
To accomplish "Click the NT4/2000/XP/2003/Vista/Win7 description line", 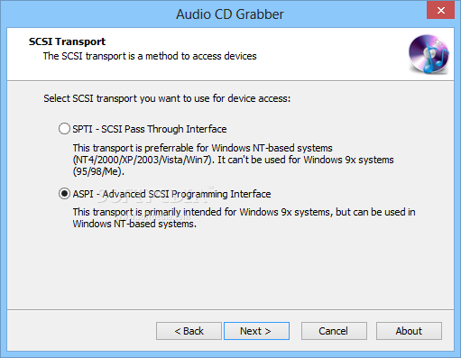I will [233, 160].
